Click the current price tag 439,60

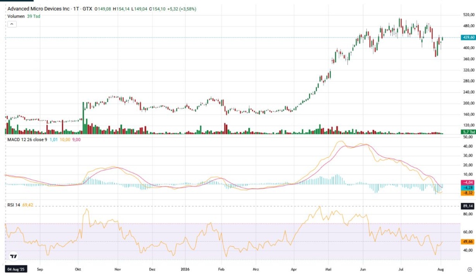tap(468, 38)
